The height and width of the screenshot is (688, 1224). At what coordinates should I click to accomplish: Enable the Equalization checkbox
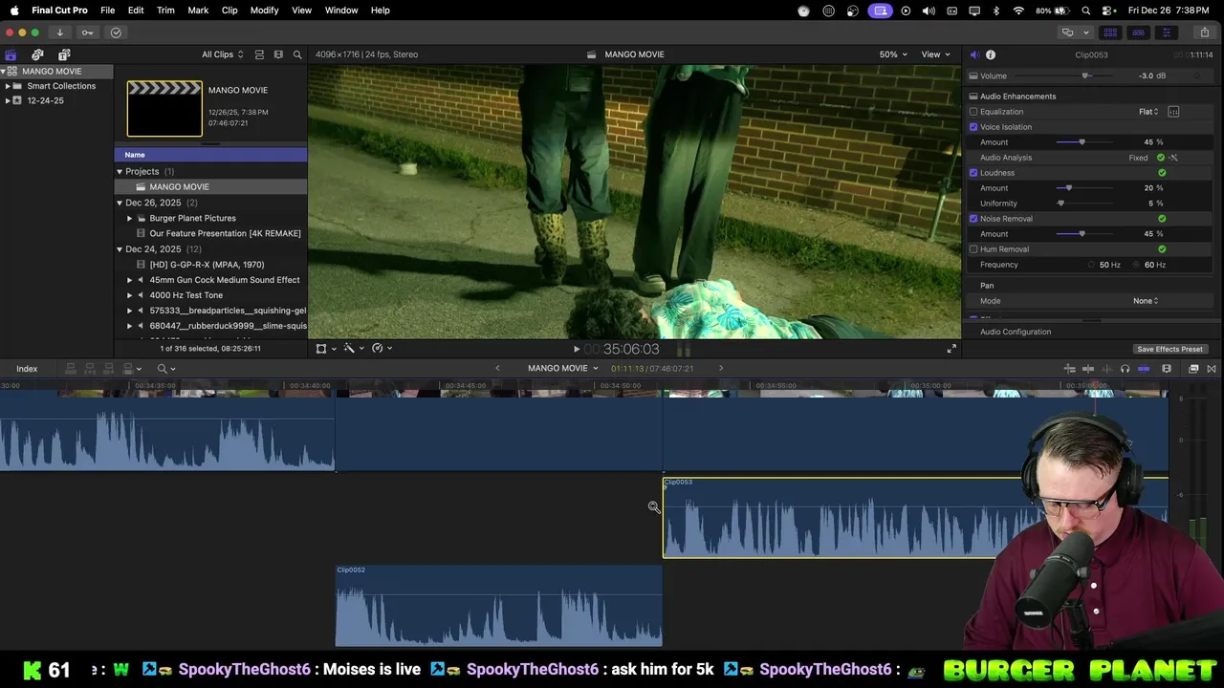pyautogui.click(x=973, y=112)
